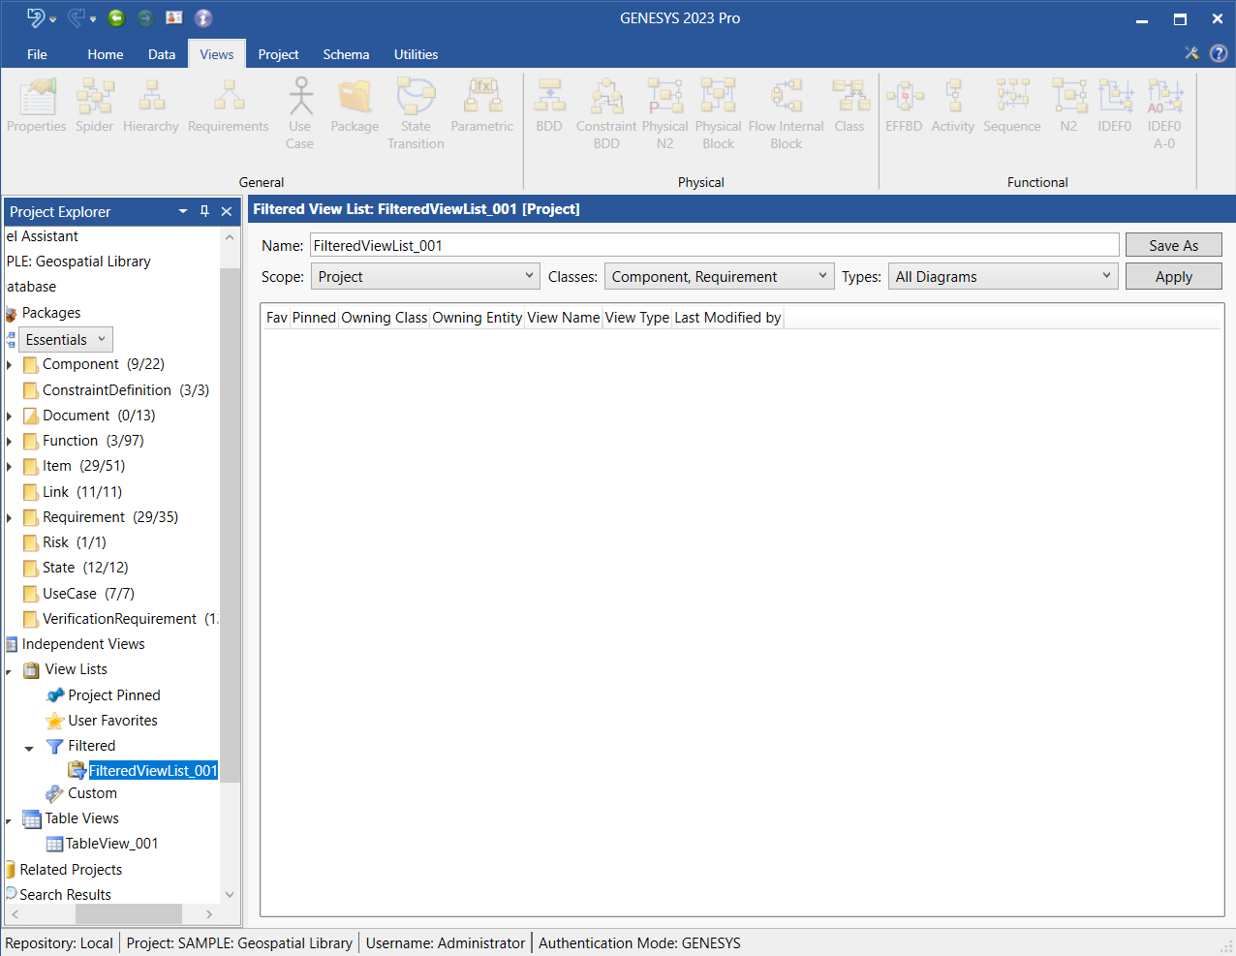Open the Hierarchy diagram view

(151, 107)
